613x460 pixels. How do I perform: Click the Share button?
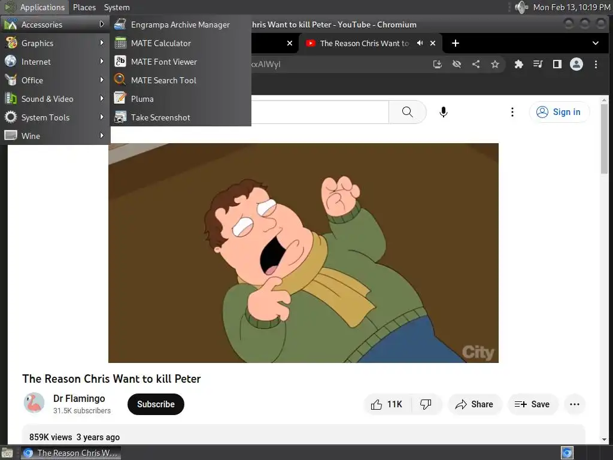click(x=474, y=404)
